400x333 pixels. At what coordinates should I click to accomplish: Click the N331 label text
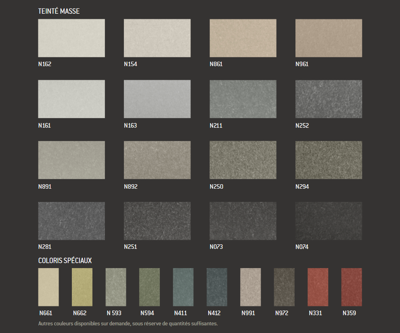pyautogui.click(x=315, y=313)
